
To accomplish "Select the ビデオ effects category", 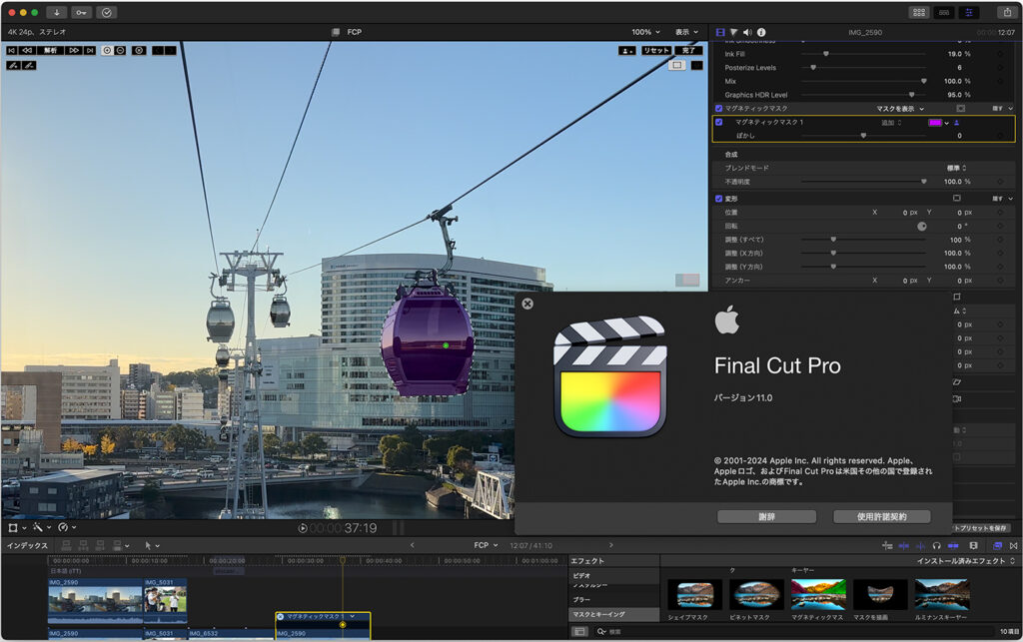I will 614,575.
